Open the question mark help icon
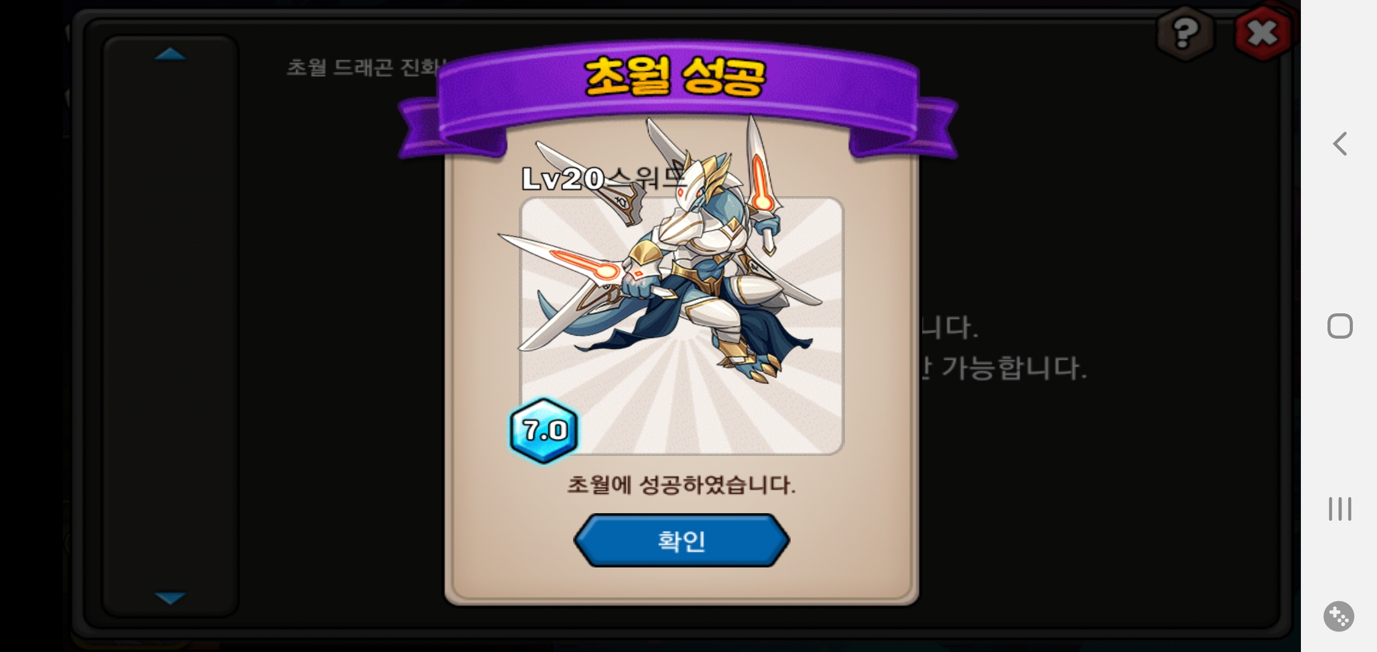This screenshot has width=1377, height=652. click(x=1185, y=33)
